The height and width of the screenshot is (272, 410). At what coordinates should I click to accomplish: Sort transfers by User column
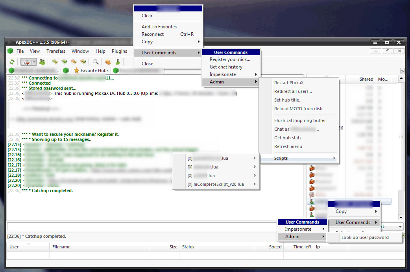28,247
